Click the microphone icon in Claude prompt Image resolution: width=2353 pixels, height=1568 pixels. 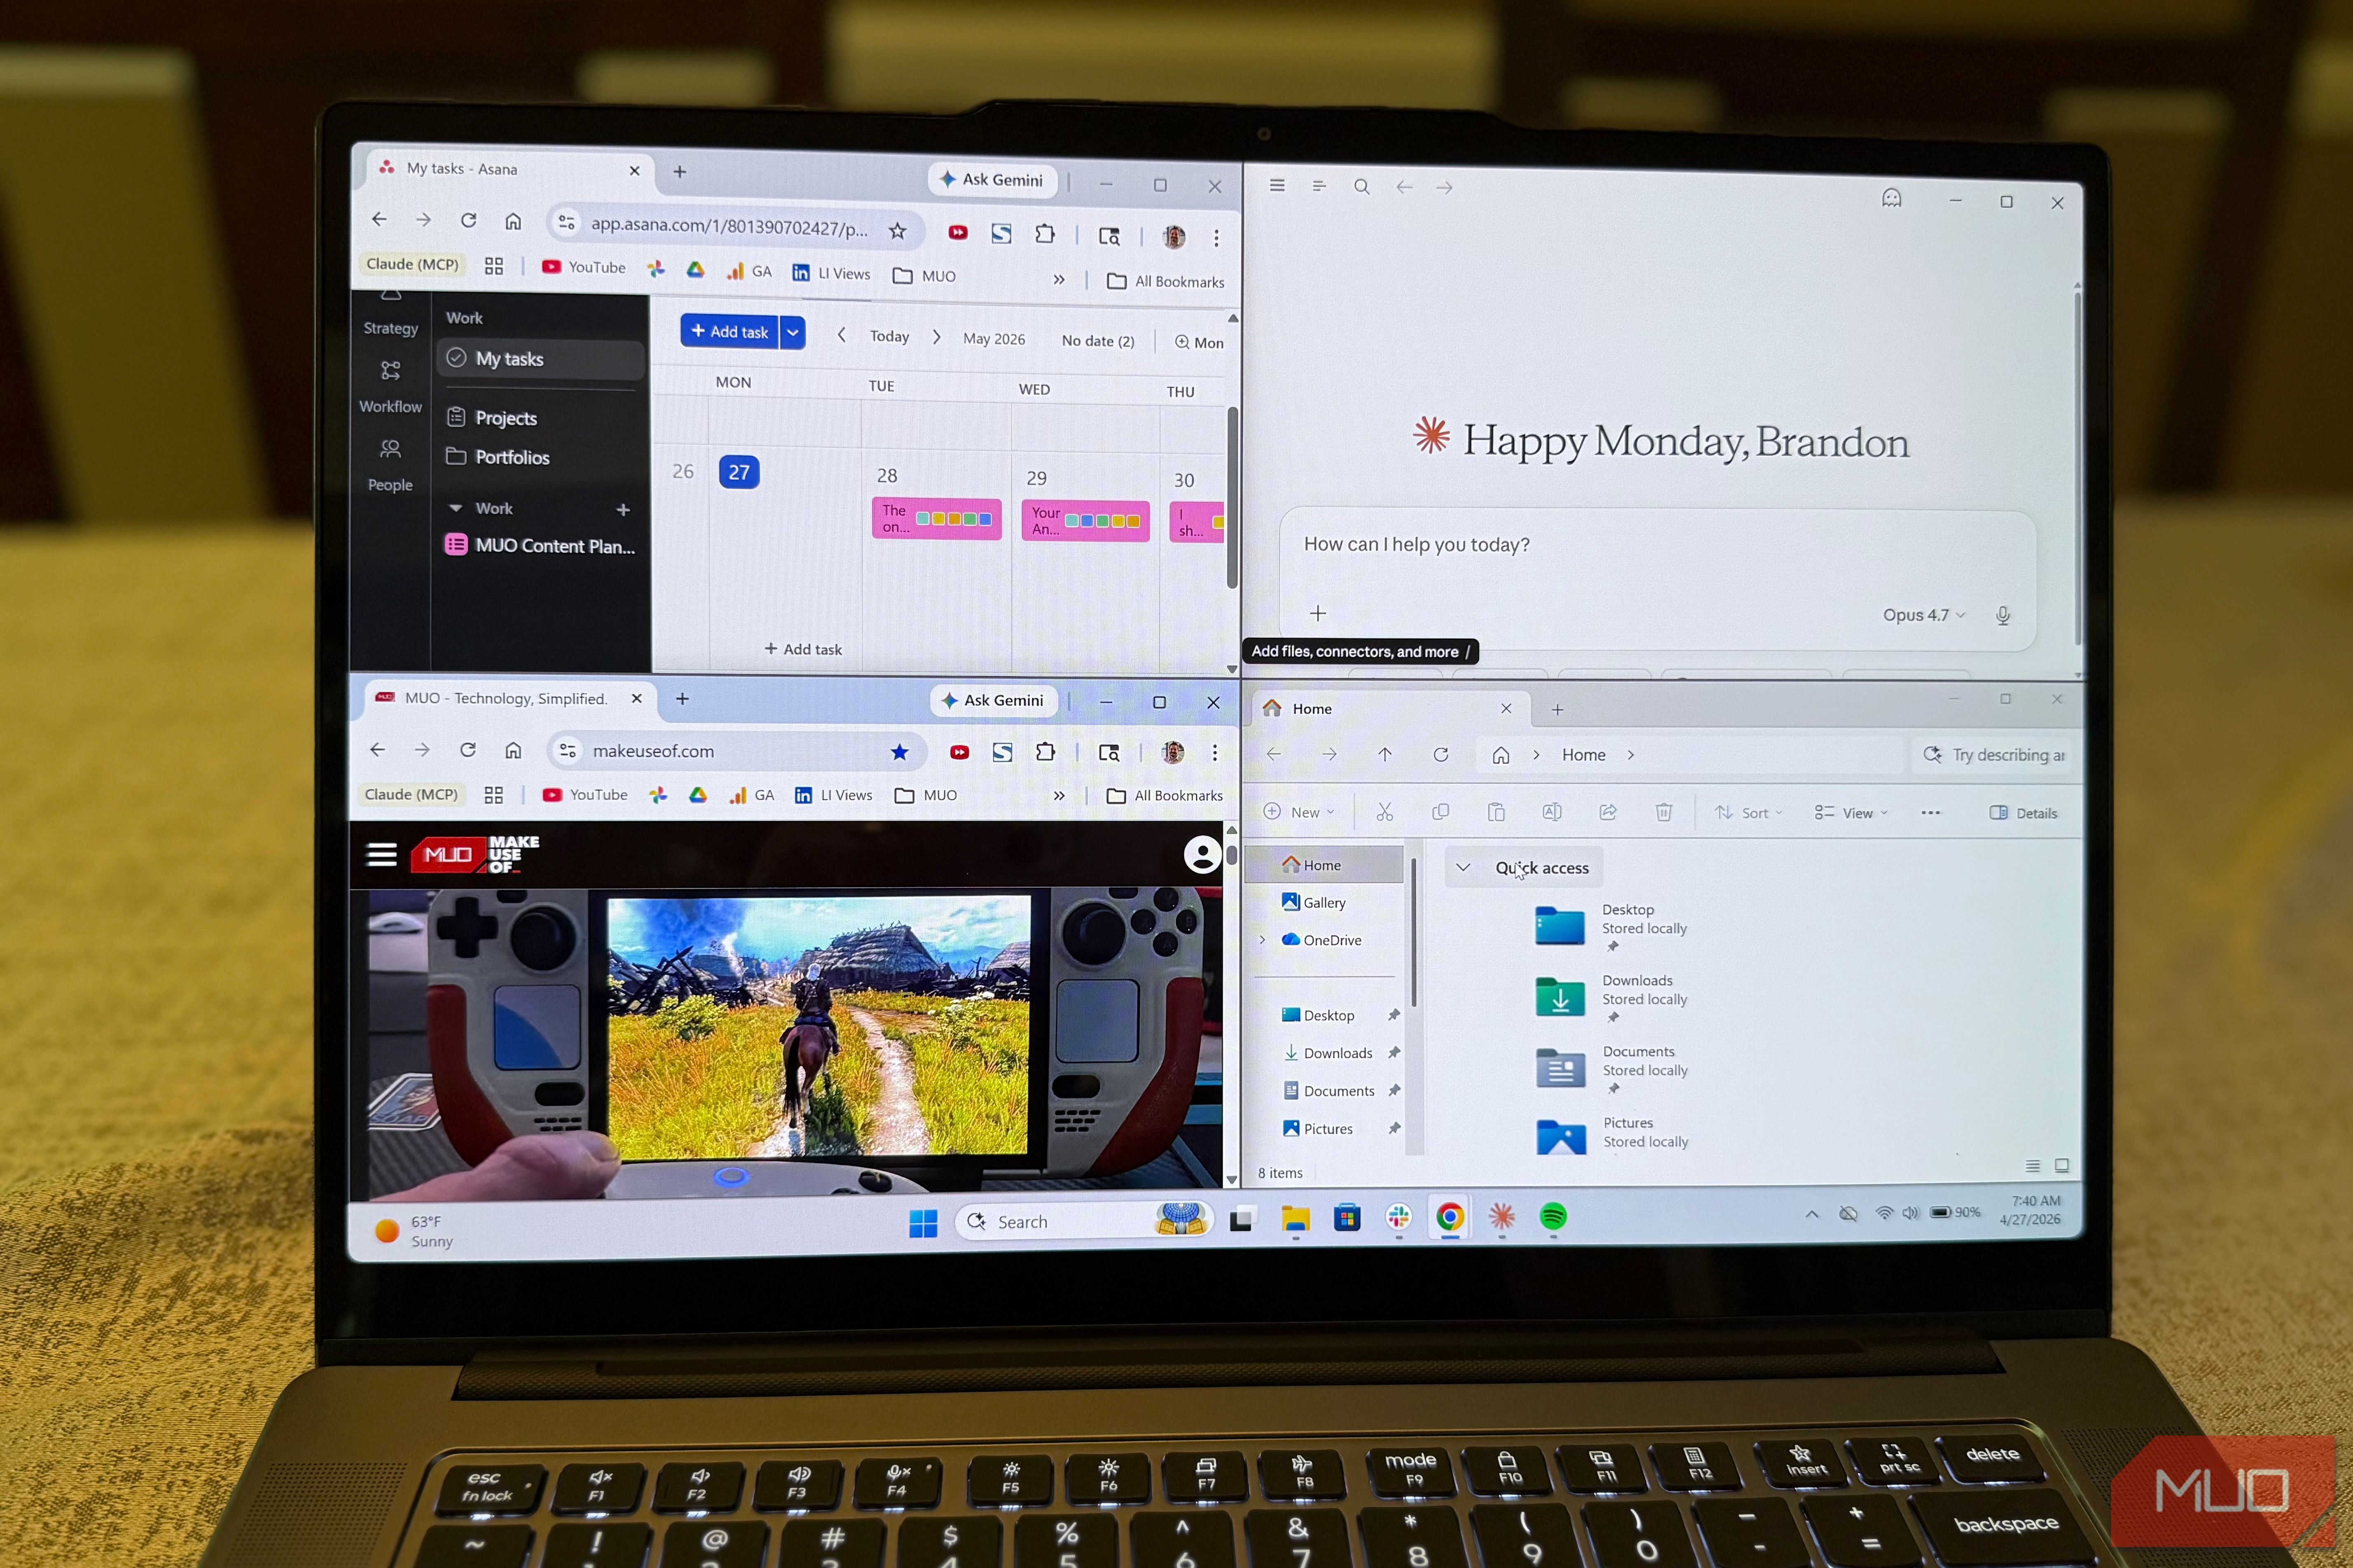tap(2002, 616)
